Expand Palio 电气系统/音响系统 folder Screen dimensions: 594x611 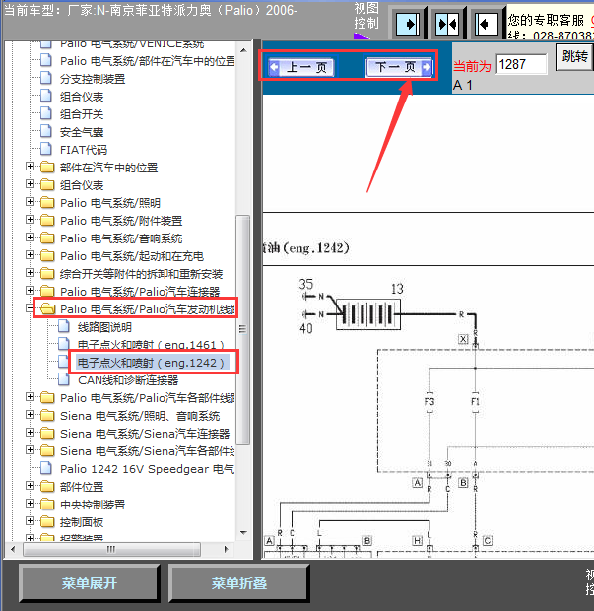click(30, 238)
